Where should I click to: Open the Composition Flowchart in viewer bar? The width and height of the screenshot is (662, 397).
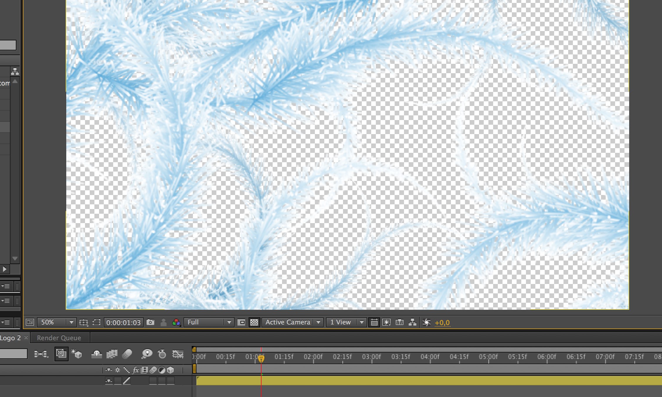[x=413, y=322]
